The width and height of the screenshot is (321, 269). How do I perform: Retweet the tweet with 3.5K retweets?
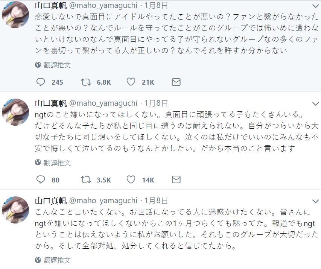[x=86, y=180]
